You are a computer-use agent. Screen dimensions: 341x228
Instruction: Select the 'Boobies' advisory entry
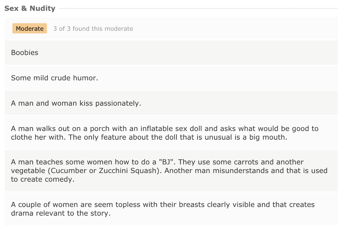(x=171, y=52)
